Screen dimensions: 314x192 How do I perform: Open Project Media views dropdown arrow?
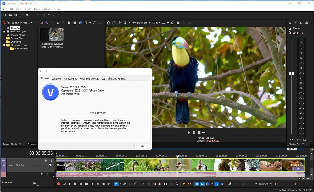tap(90, 23)
